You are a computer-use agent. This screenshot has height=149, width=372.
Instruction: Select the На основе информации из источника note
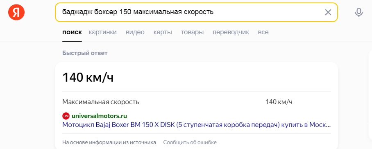coord(109,142)
